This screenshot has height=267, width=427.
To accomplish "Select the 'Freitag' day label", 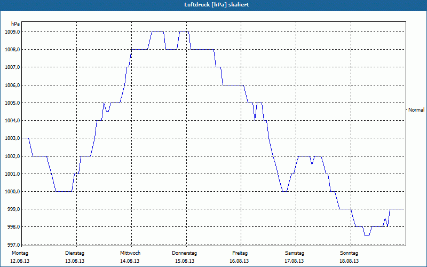I will tap(240, 253).
